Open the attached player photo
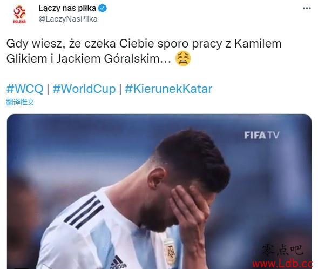This screenshot has width=318, height=269. click(159, 191)
